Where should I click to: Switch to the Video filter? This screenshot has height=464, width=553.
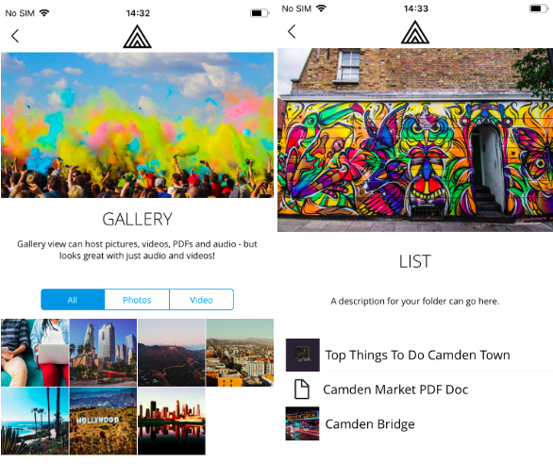(x=201, y=300)
